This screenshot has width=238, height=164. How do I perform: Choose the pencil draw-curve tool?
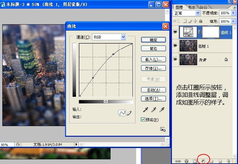tap(129, 113)
